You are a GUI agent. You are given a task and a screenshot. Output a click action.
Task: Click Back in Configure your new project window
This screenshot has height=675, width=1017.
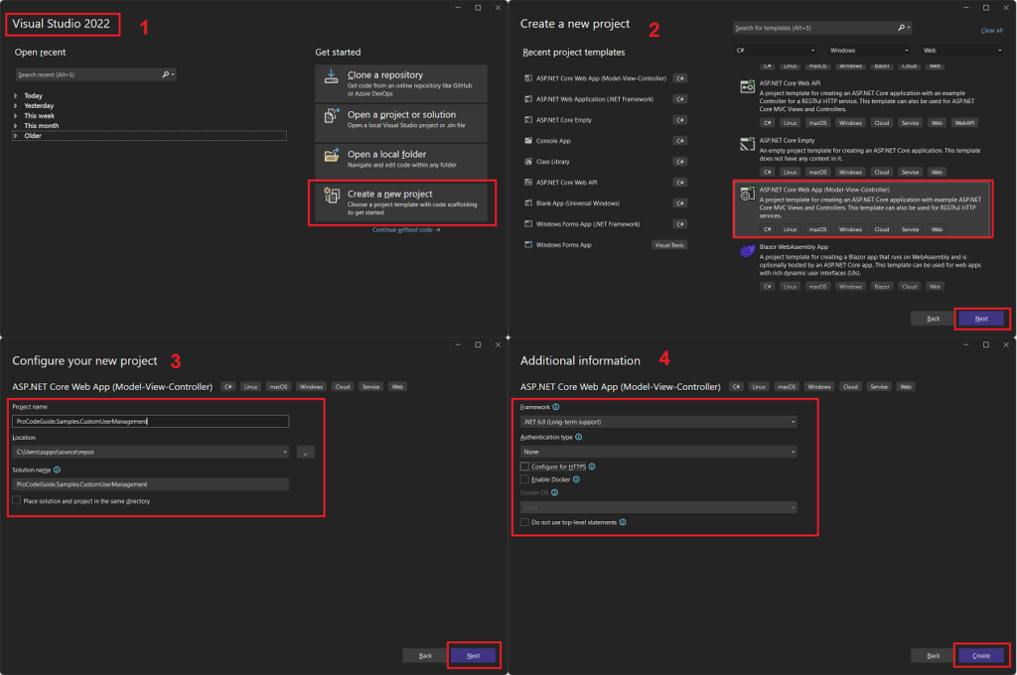(425, 655)
